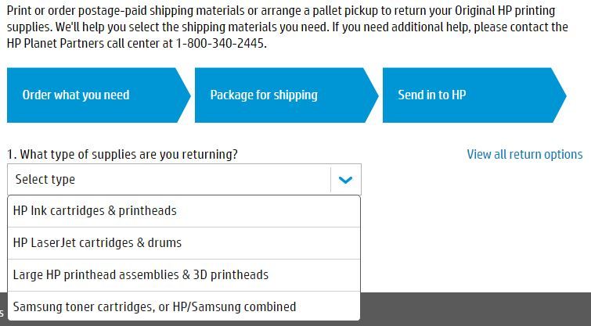
Task: Open the 'View all return options' link
Action: click(x=524, y=155)
